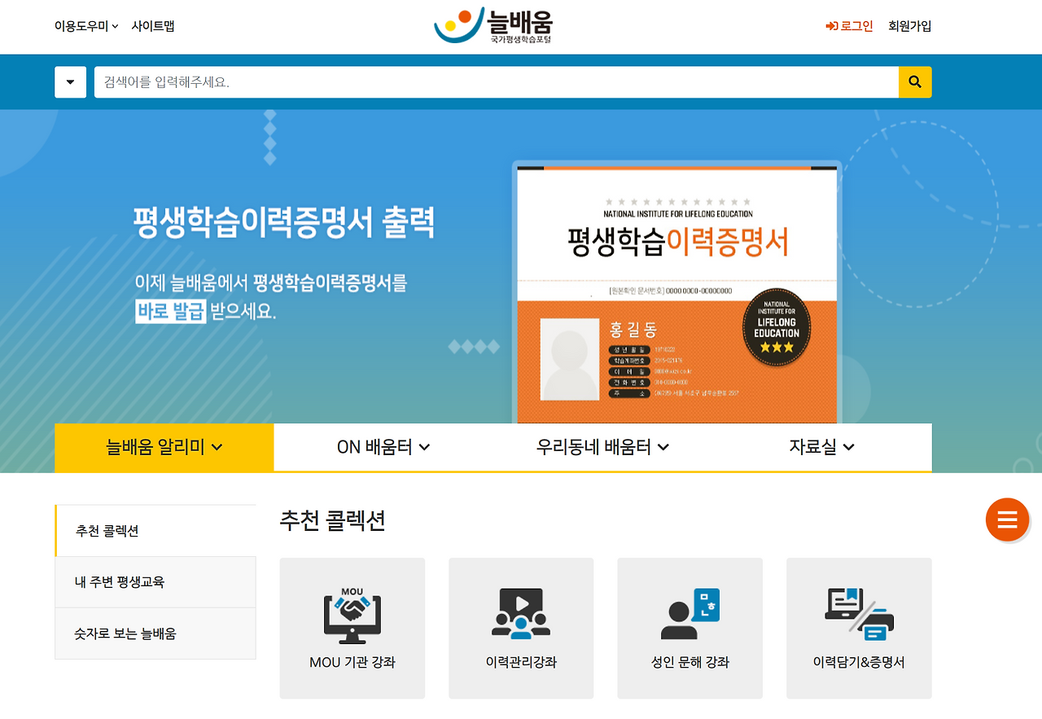Viewport: 1042px width, 719px height.
Task: Click the login arrow icon next to 로그인
Action: click(830, 26)
